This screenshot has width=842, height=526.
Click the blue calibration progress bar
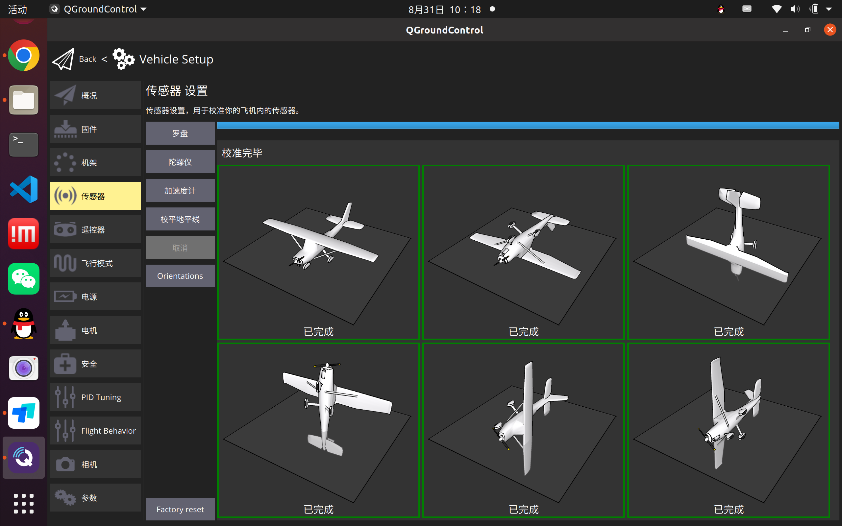pos(528,126)
